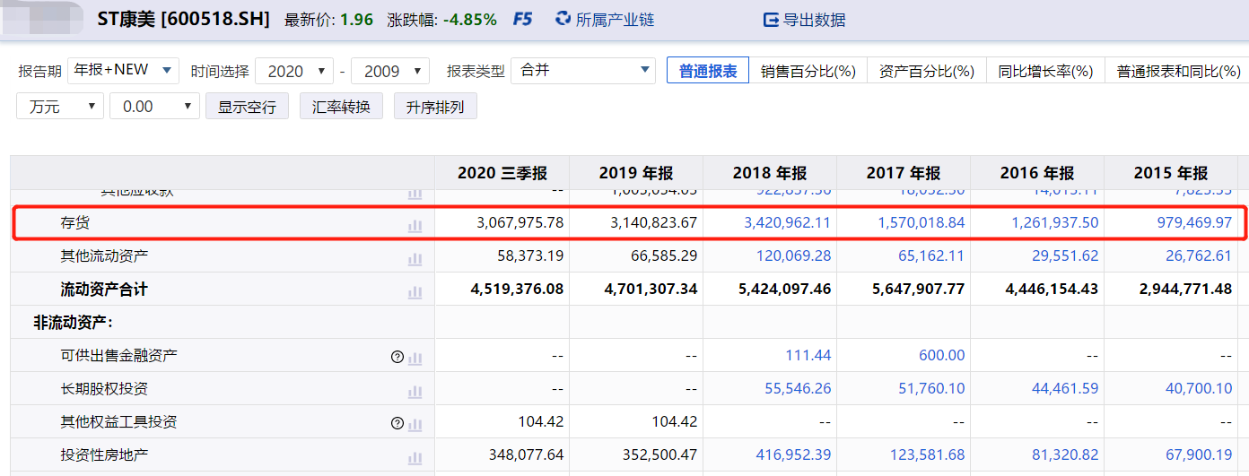
Task: Open the chart icon for 流动资产合计
Action: (x=415, y=290)
